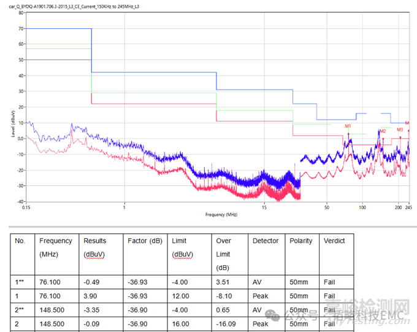Viewport: 417px width, 332px height.
Task: Click the M1 marker on the chart
Action: coord(348,126)
